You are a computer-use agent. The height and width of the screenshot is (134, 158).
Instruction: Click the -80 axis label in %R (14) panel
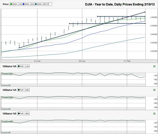pyautogui.click(x=155, y=84)
